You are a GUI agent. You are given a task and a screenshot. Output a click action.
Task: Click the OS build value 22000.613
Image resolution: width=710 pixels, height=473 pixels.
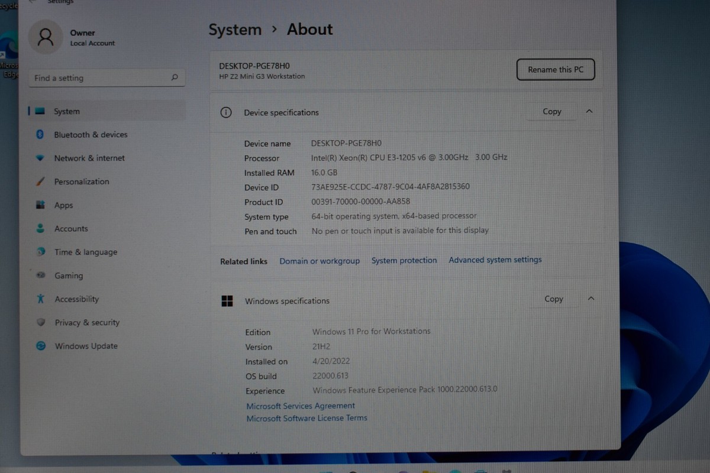[330, 375]
